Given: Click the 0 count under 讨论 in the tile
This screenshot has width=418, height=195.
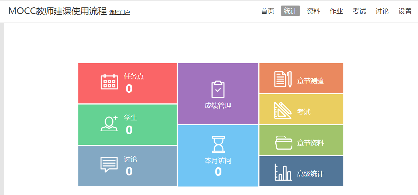Looking at the screenshot, I should coord(129,171).
